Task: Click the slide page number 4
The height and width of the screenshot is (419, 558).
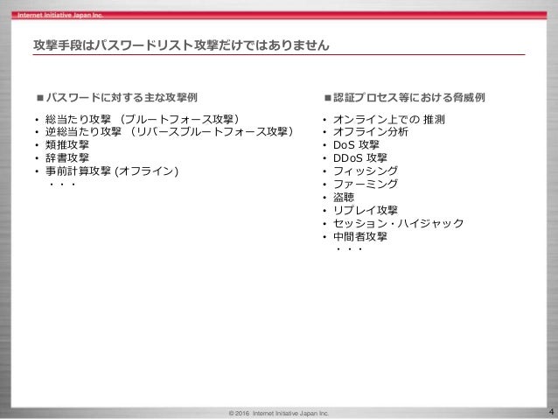Action: pyautogui.click(x=551, y=412)
